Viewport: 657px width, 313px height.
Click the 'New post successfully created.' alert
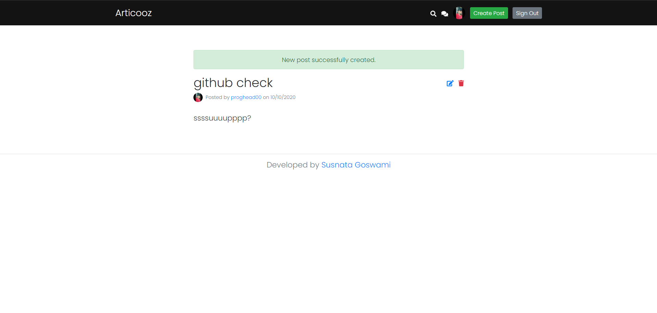(329, 60)
